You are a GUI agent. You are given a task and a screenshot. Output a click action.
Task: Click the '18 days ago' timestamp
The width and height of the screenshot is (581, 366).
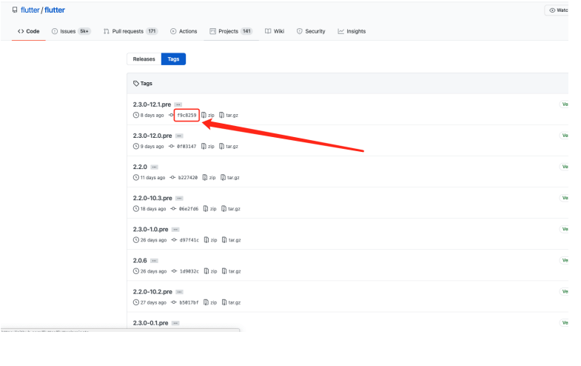pyautogui.click(x=153, y=209)
